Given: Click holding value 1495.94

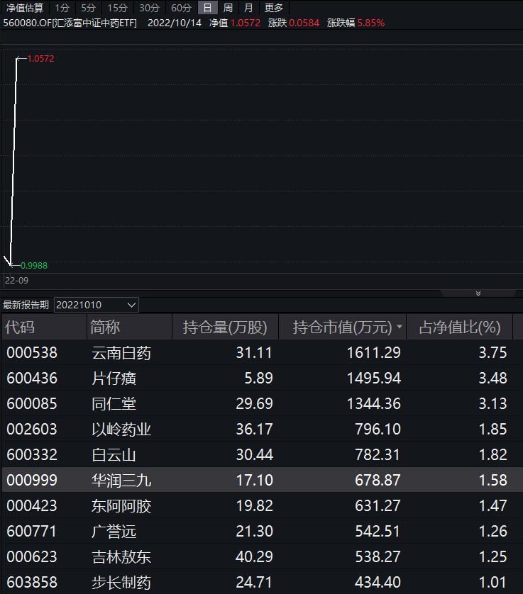Looking at the screenshot, I should coord(374,378).
